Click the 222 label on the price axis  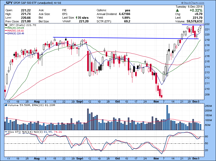point(207,24)
